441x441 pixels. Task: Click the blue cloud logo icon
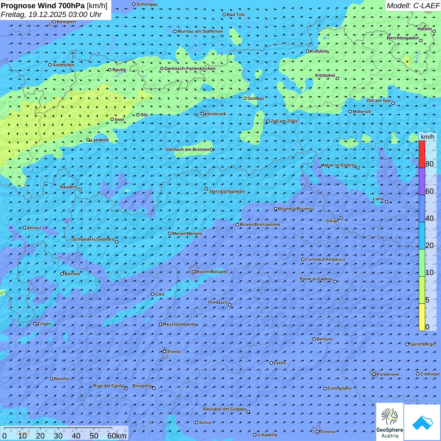click(422, 422)
